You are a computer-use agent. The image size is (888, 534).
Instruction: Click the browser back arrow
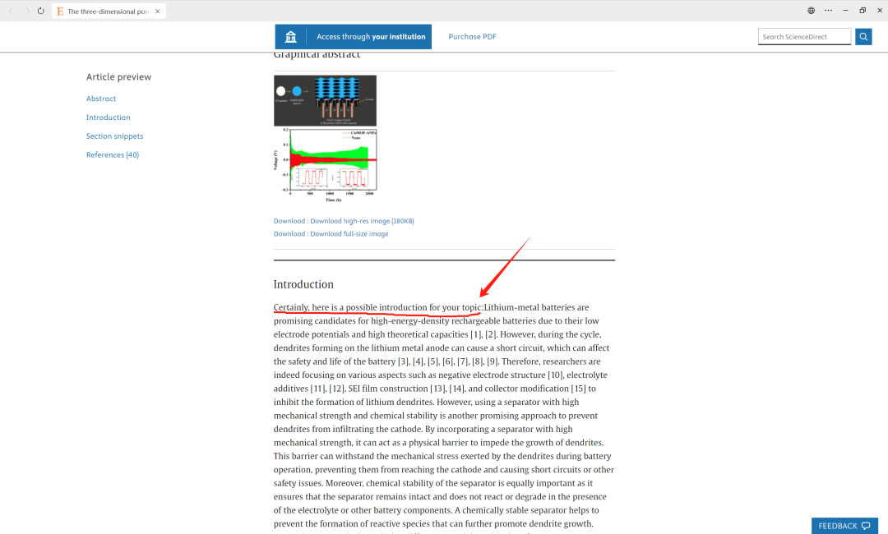coord(11,11)
